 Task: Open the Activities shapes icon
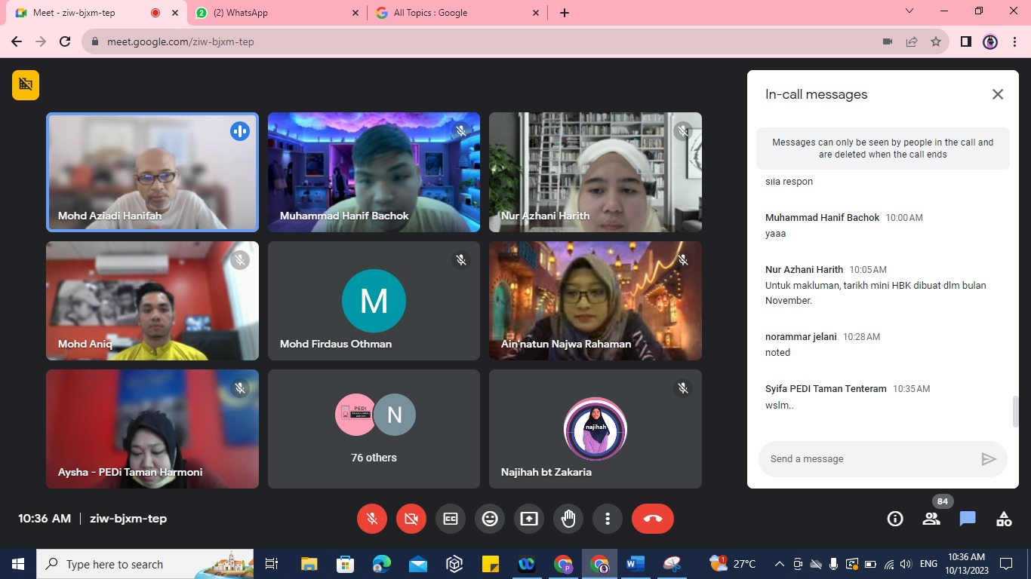pos(1004,519)
